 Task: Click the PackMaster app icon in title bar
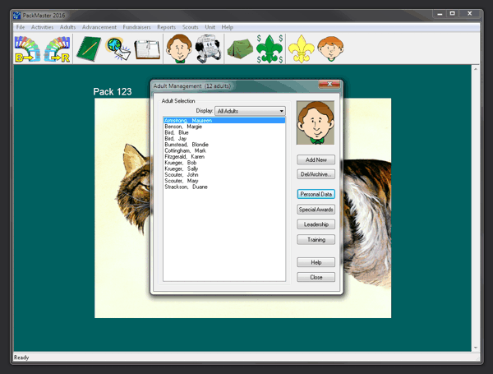pos(17,16)
